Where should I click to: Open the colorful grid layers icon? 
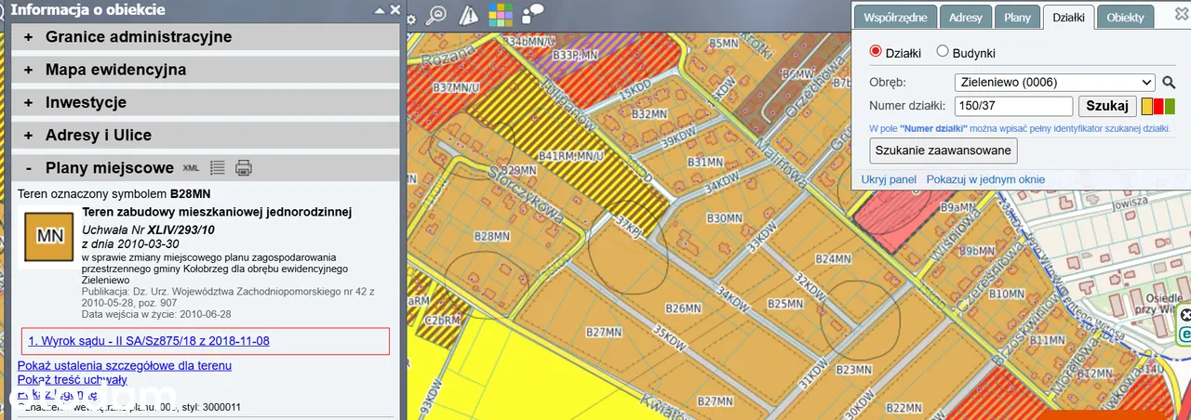(x=501, y=14)
